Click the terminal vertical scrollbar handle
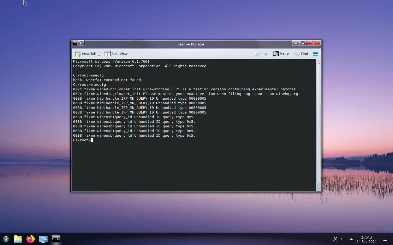The height and width of the screenshot is (245, 393). click(318, 123)
